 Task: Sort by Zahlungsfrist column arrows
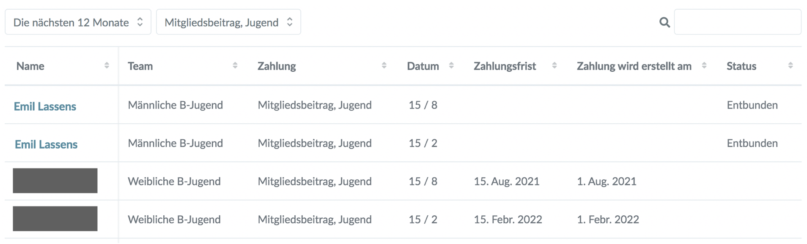tap(554, 65)
